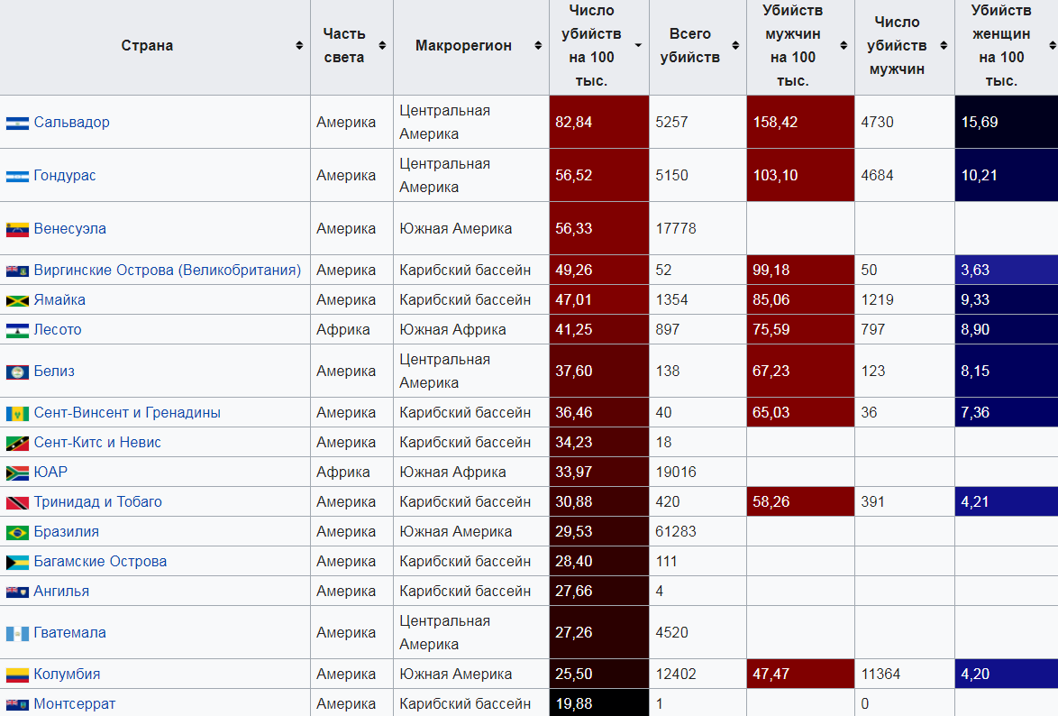Viewport: 1058px width, 716px height.
Task: Click the Убийств женщин на 100 тыс. header
Action: pyautogui.click(x=1000, y=46)
